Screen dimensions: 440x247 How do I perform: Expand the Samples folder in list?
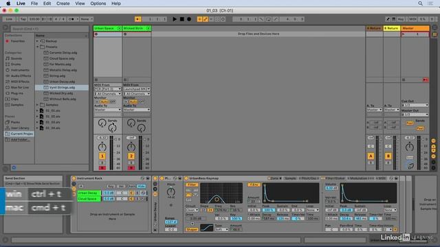coord(37,105)
